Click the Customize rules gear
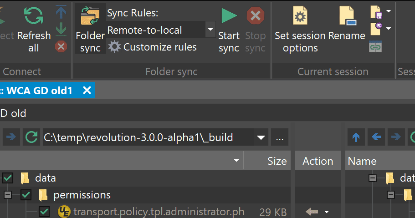 click(x=114, y=47)
